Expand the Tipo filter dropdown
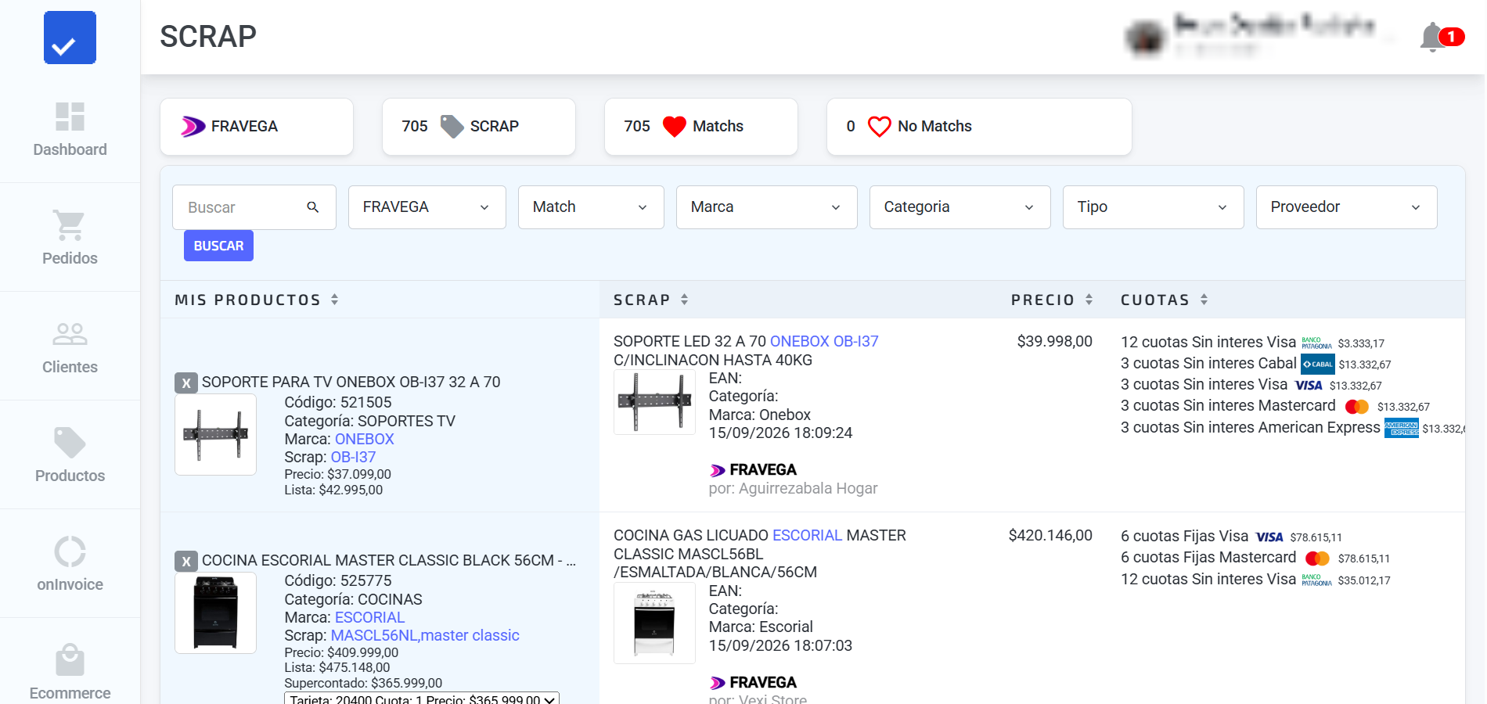This screenshot has width=1487, height=704. pos(1154,207)
